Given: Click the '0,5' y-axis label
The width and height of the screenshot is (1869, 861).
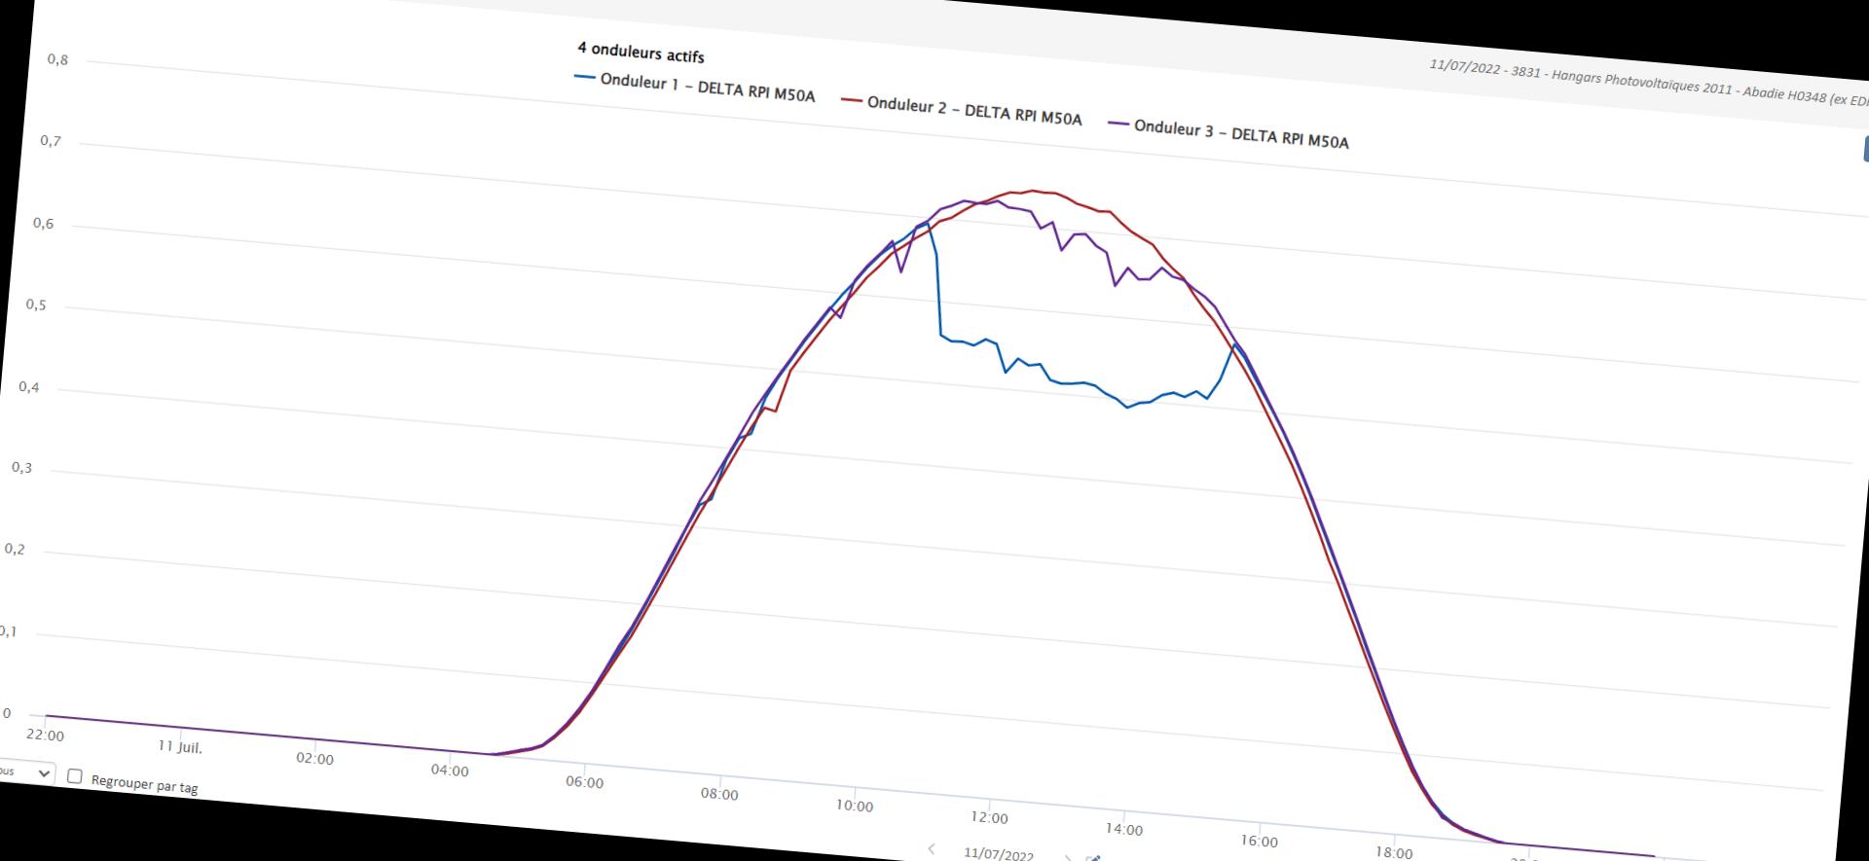Looking at the screenshot, I should (36, 305).
